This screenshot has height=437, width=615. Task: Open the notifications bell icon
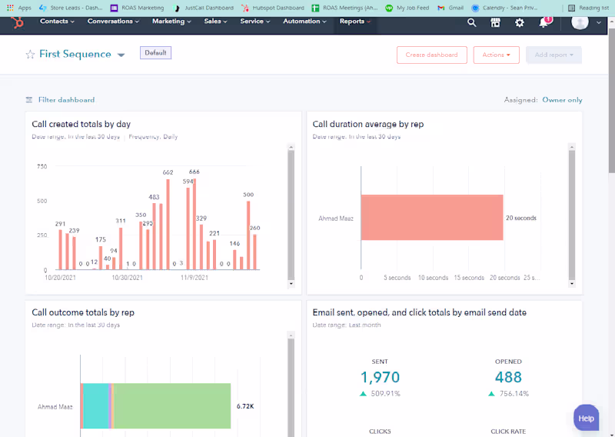tap(544, 23)
